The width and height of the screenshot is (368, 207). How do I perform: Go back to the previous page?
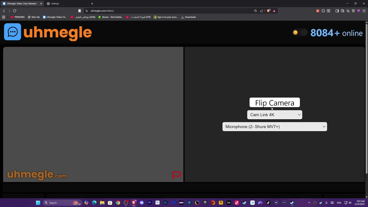point(4,11)
